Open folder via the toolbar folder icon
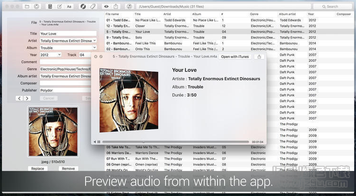This screenshot has width=356, height=196. [x=27, y=7]
